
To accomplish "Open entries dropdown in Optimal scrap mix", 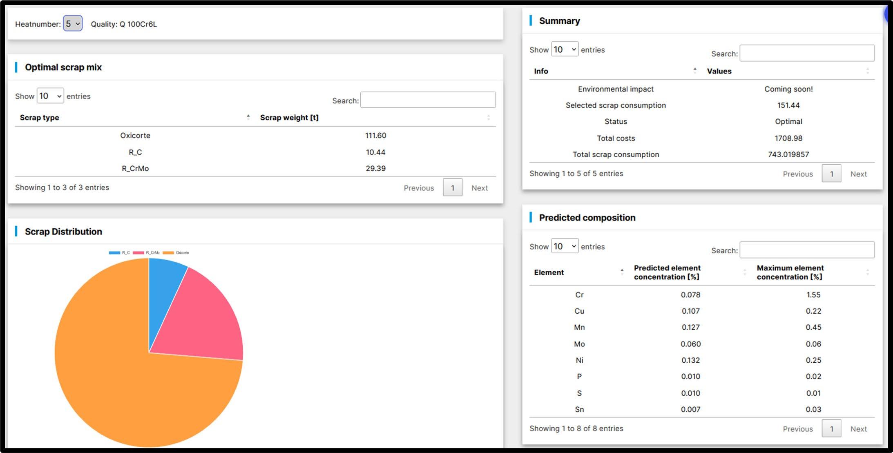I will [x=50, y=96].
